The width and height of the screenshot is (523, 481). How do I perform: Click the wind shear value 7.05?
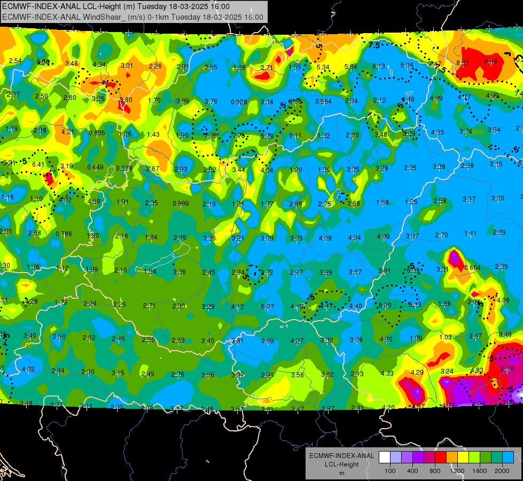pos(210,135)
